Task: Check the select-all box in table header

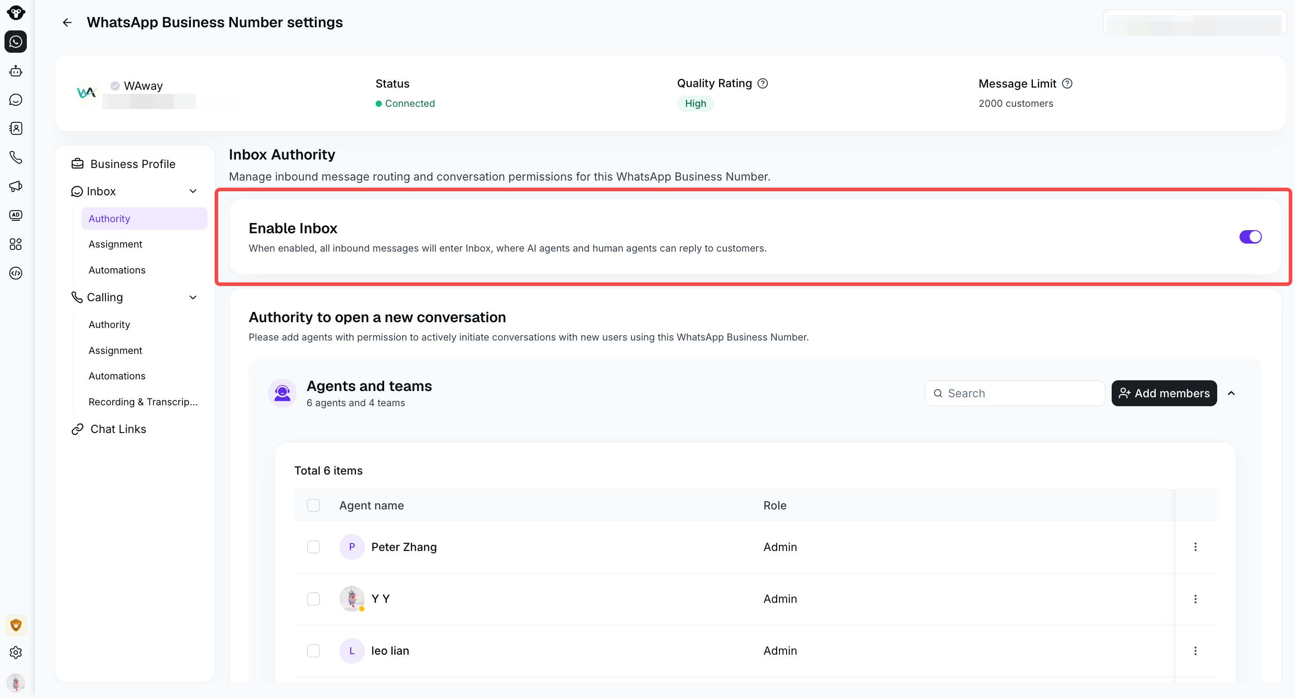Action: click(313, 505)
